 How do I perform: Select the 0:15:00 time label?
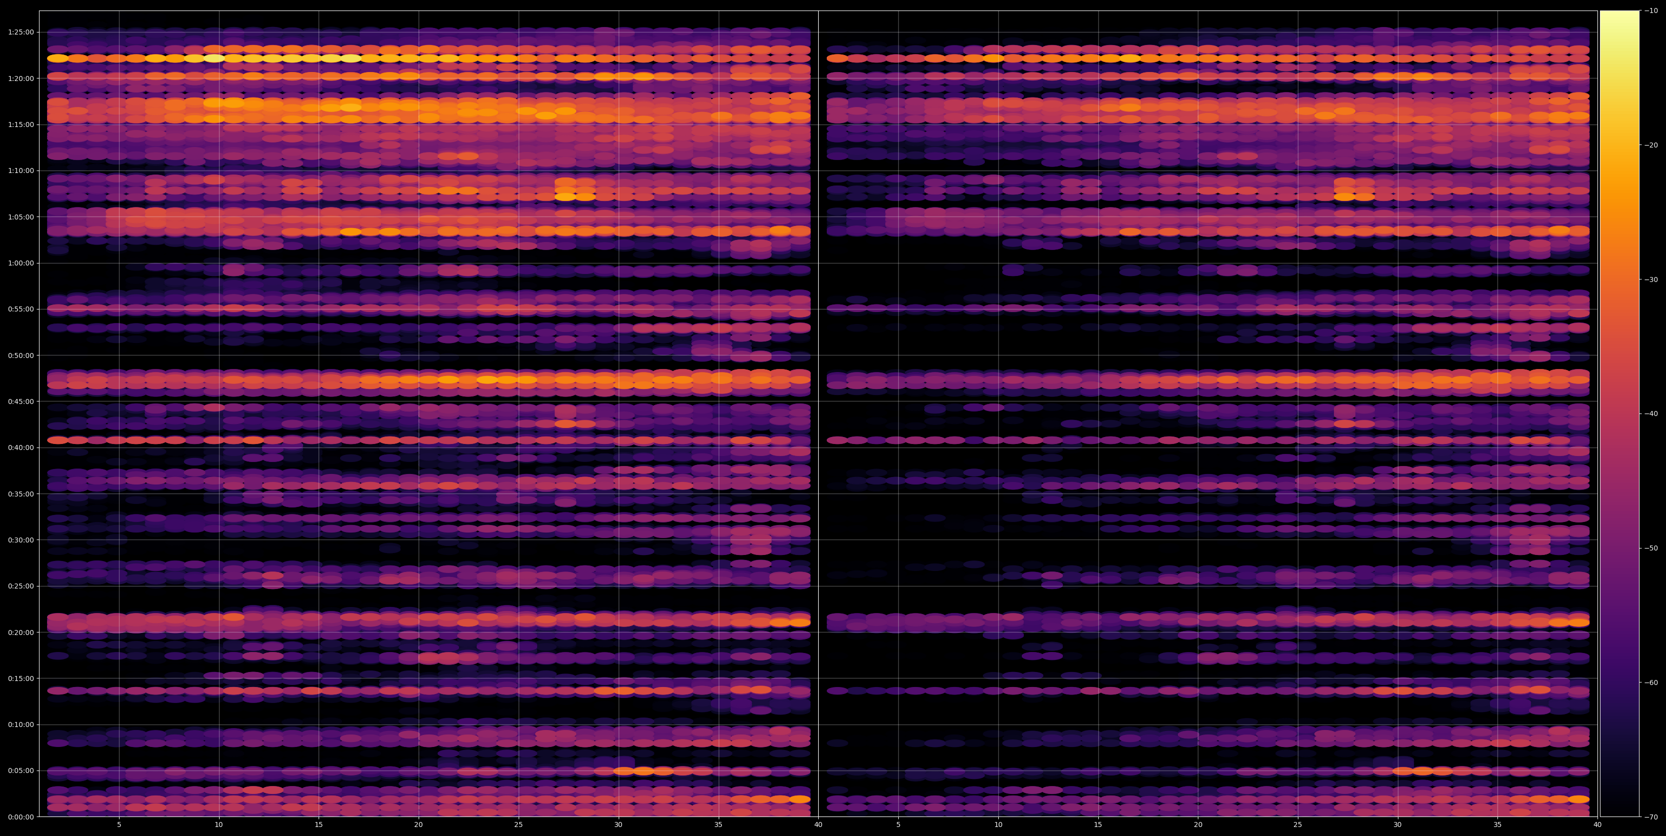21,678
